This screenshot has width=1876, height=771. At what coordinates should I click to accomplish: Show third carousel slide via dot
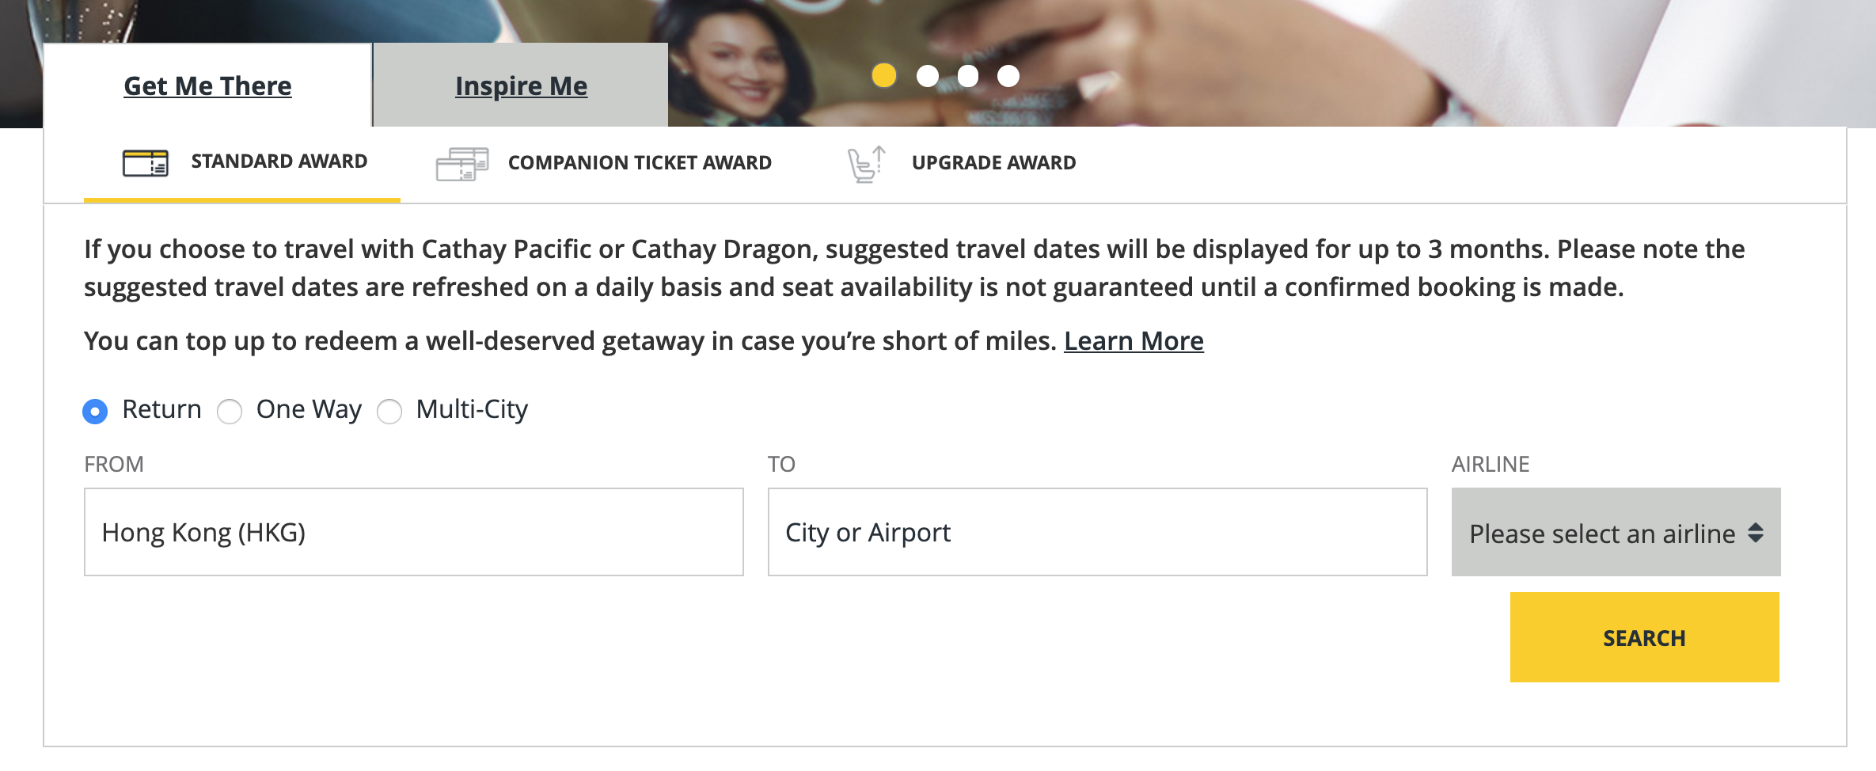(967, 76)
